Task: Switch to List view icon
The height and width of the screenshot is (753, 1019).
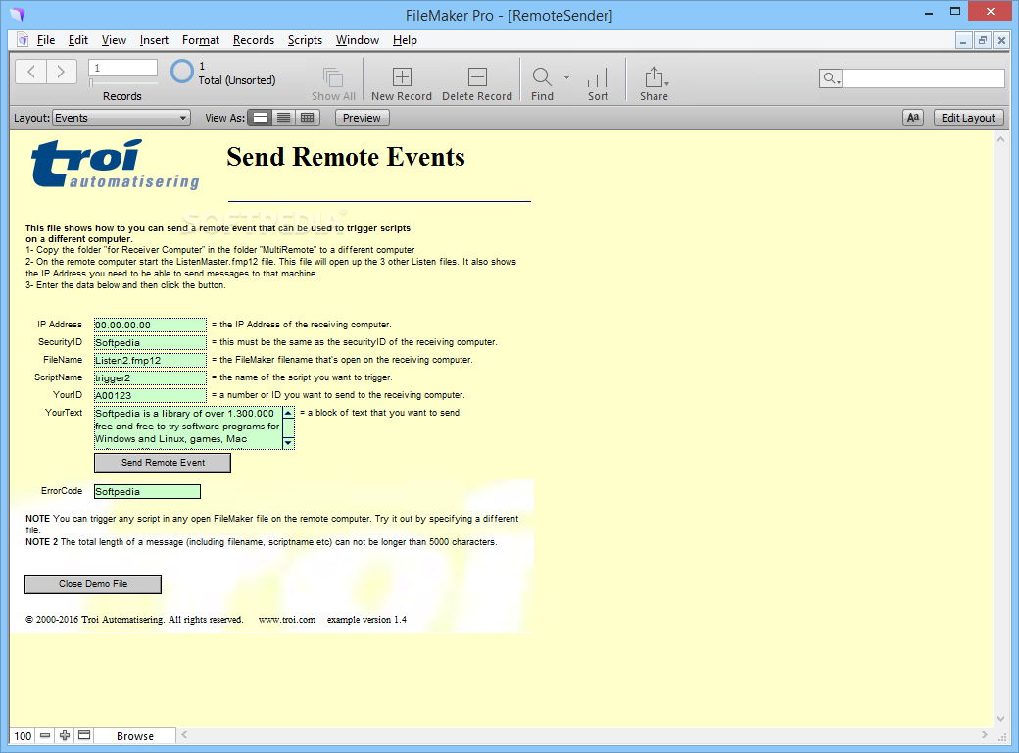Action: click(283, 118)
